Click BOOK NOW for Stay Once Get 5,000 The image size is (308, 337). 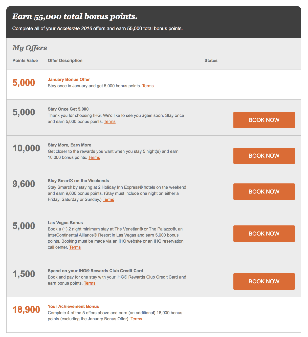(264, 120)
